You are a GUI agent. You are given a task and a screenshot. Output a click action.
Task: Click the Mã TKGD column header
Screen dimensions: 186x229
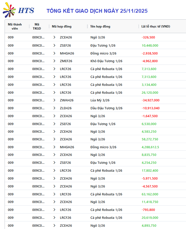pyautogui.click(x=37, y=26)
